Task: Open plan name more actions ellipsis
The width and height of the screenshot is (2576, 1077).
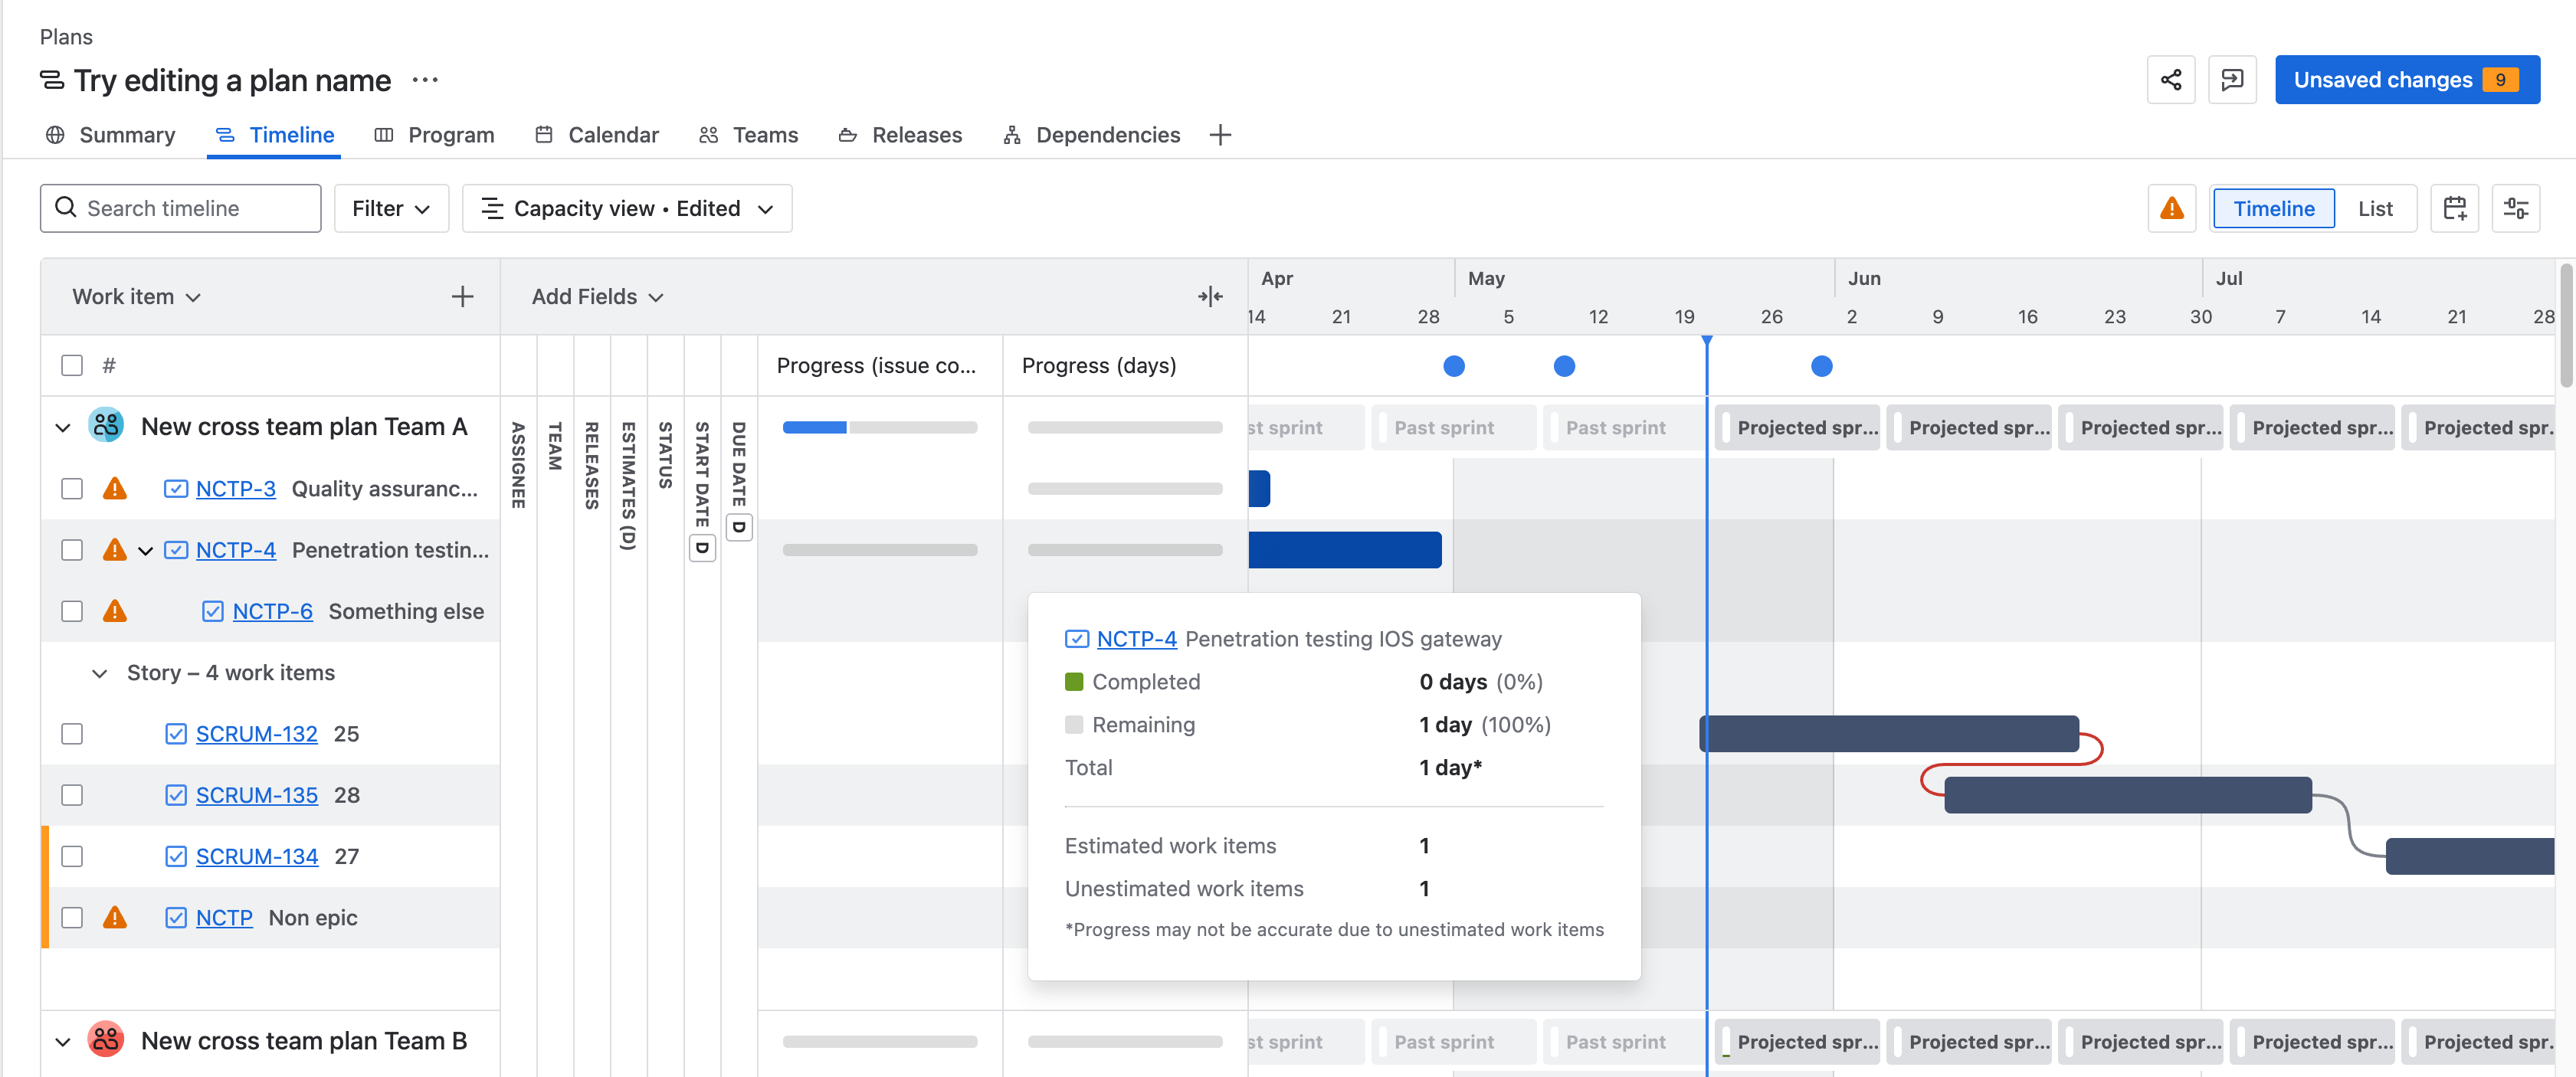Action: click(425, 80)
